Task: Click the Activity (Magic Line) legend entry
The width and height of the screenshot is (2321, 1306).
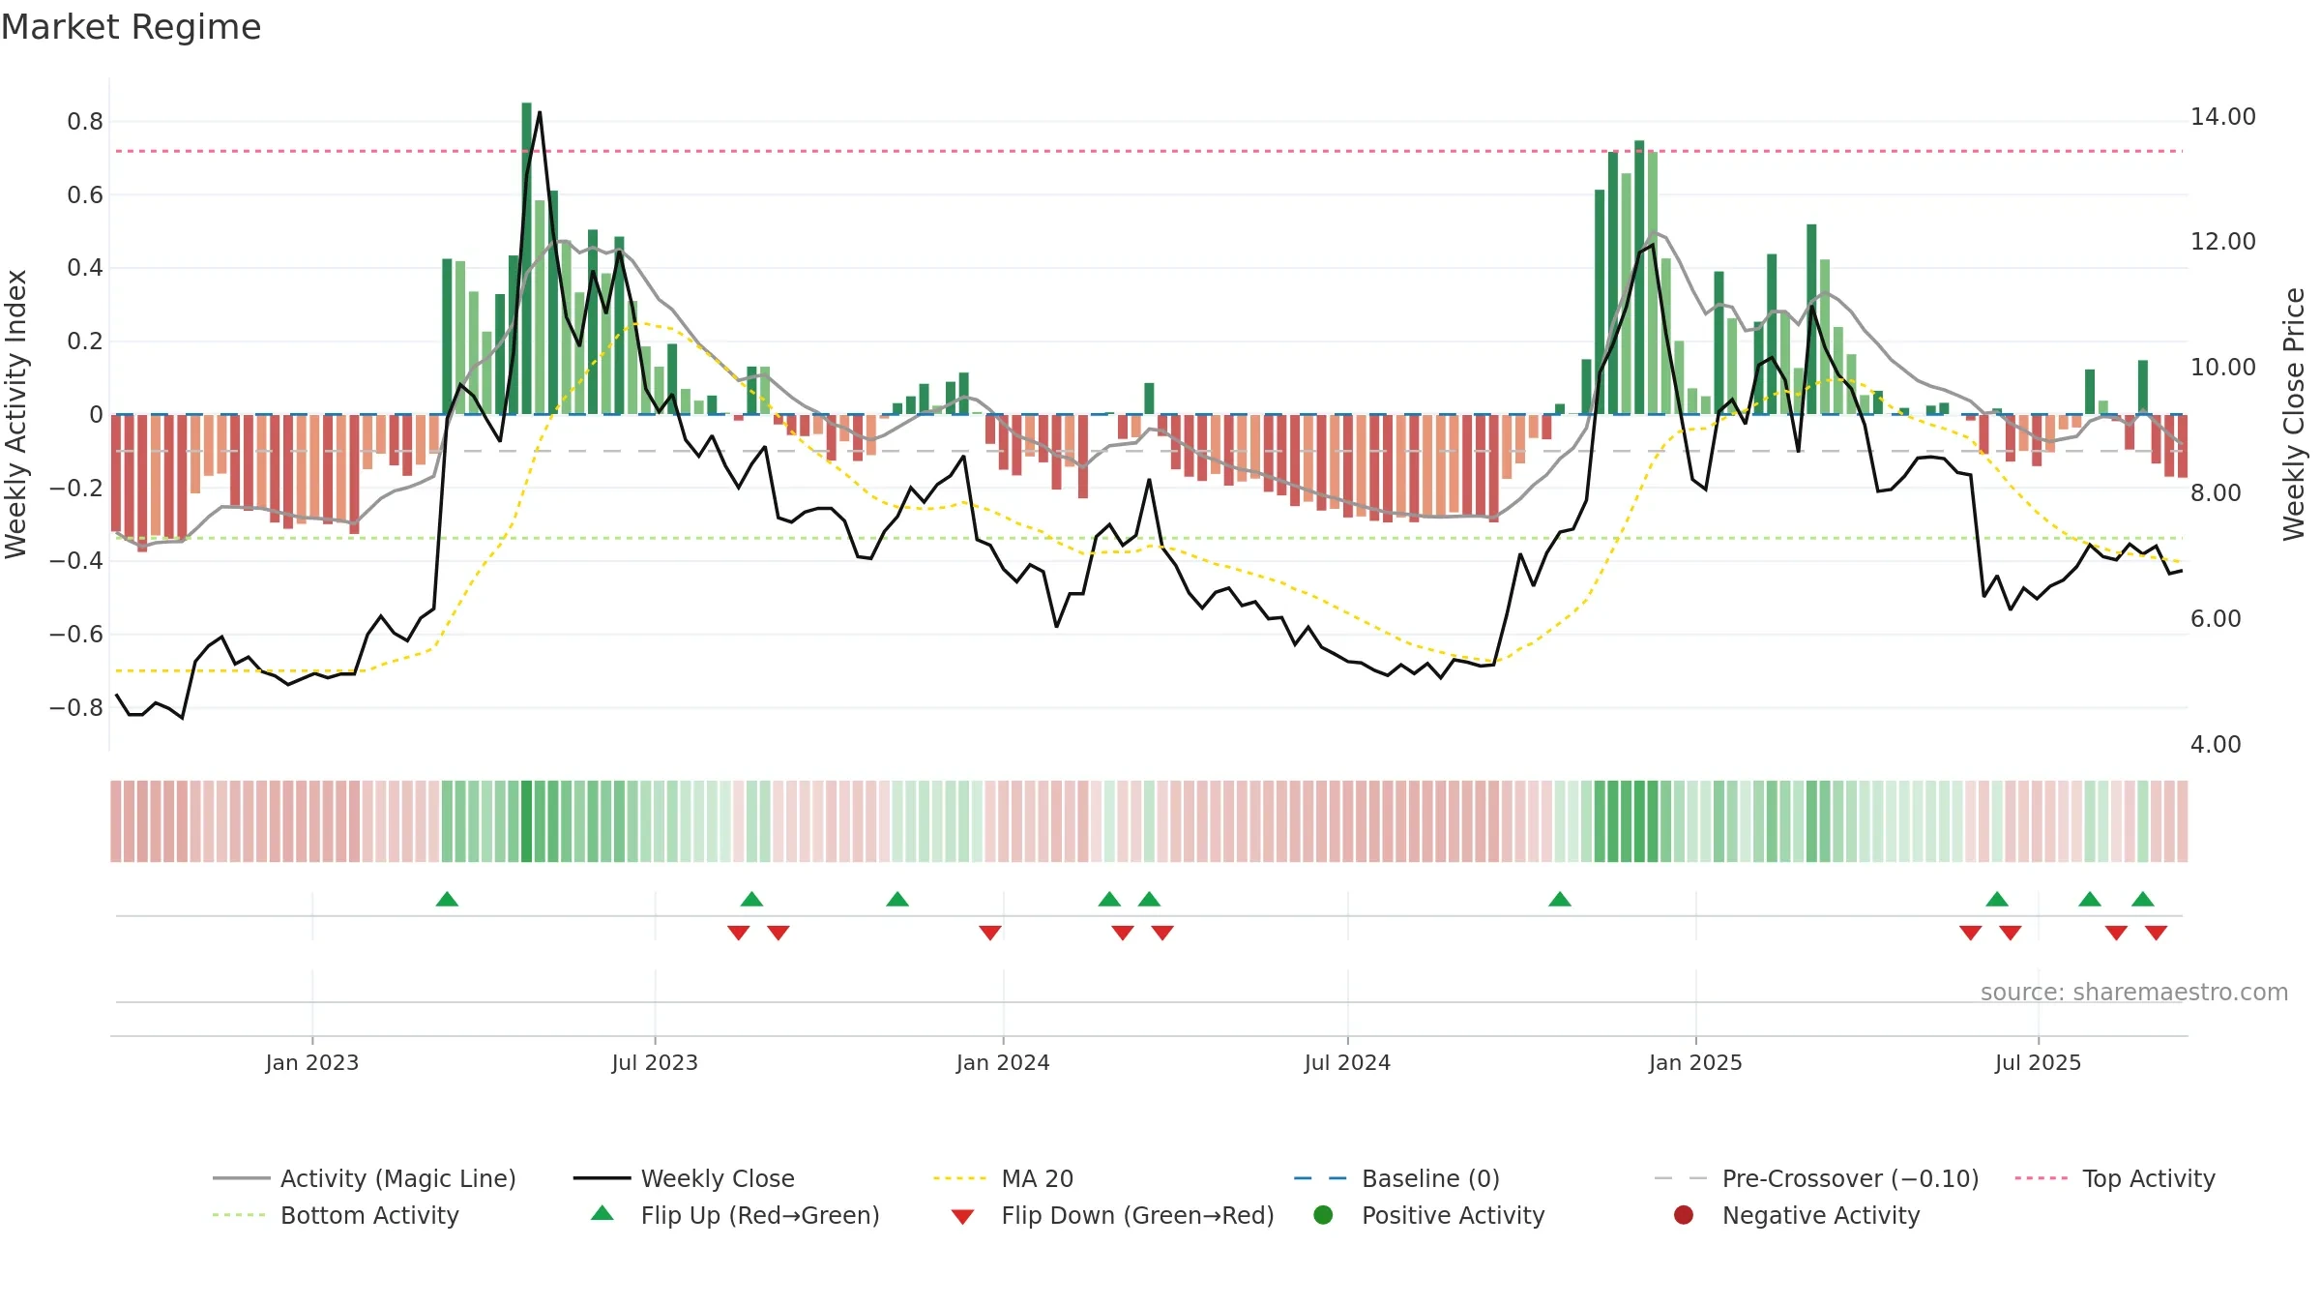Action: pyautogui.click(x=365, y=1178)
